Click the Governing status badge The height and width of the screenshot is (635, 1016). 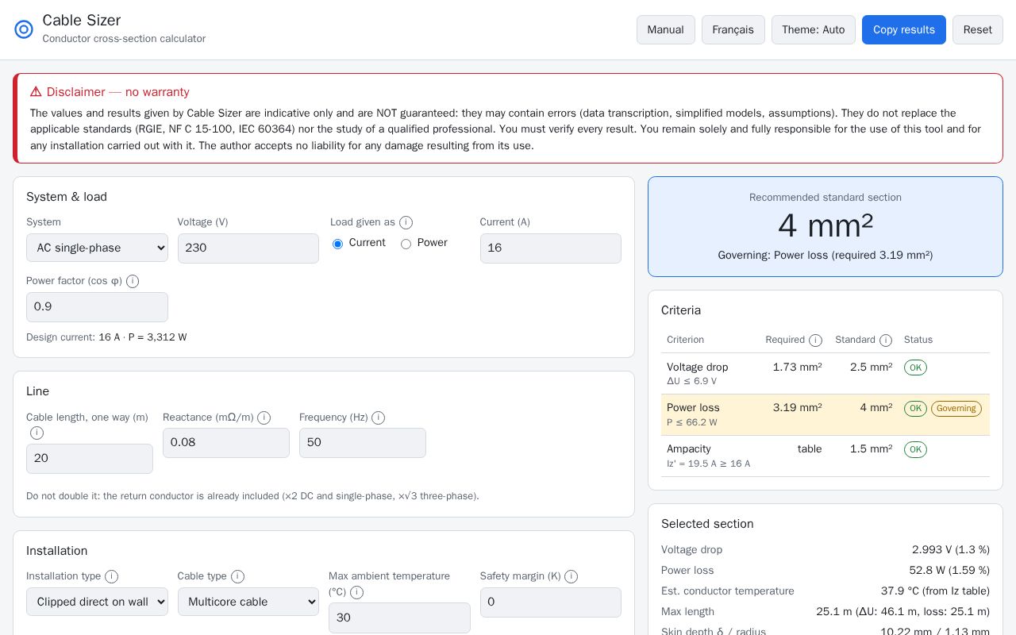tap(956, 409)
